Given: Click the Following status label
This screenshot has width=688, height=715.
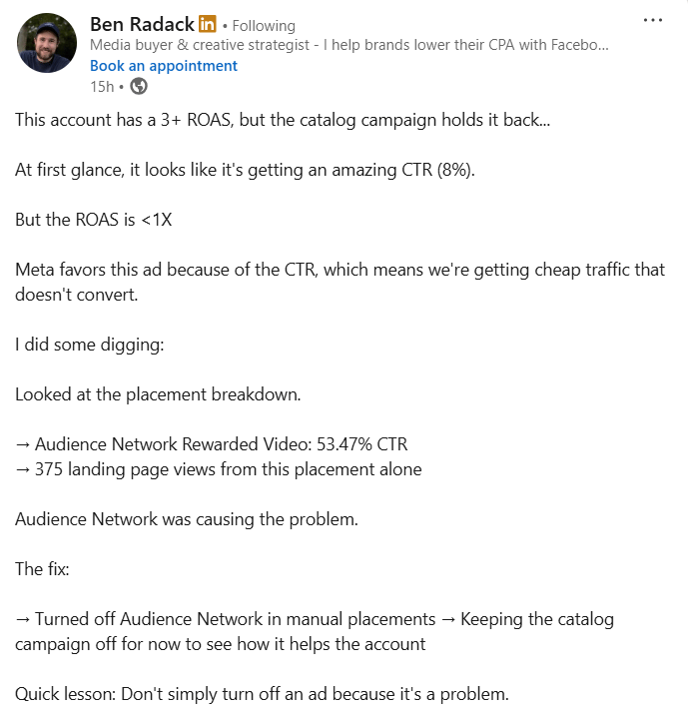Looking at the screenshot, I should pos(264,26).
